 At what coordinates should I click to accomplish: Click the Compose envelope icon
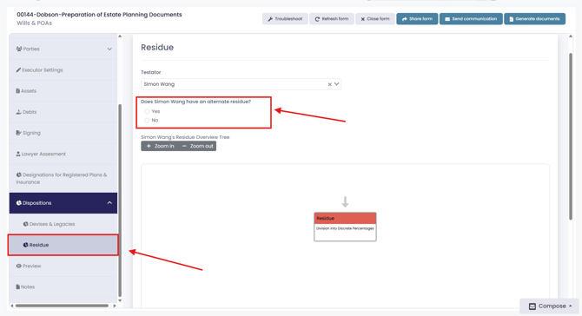pyautogui.click(x=532, y=306)
